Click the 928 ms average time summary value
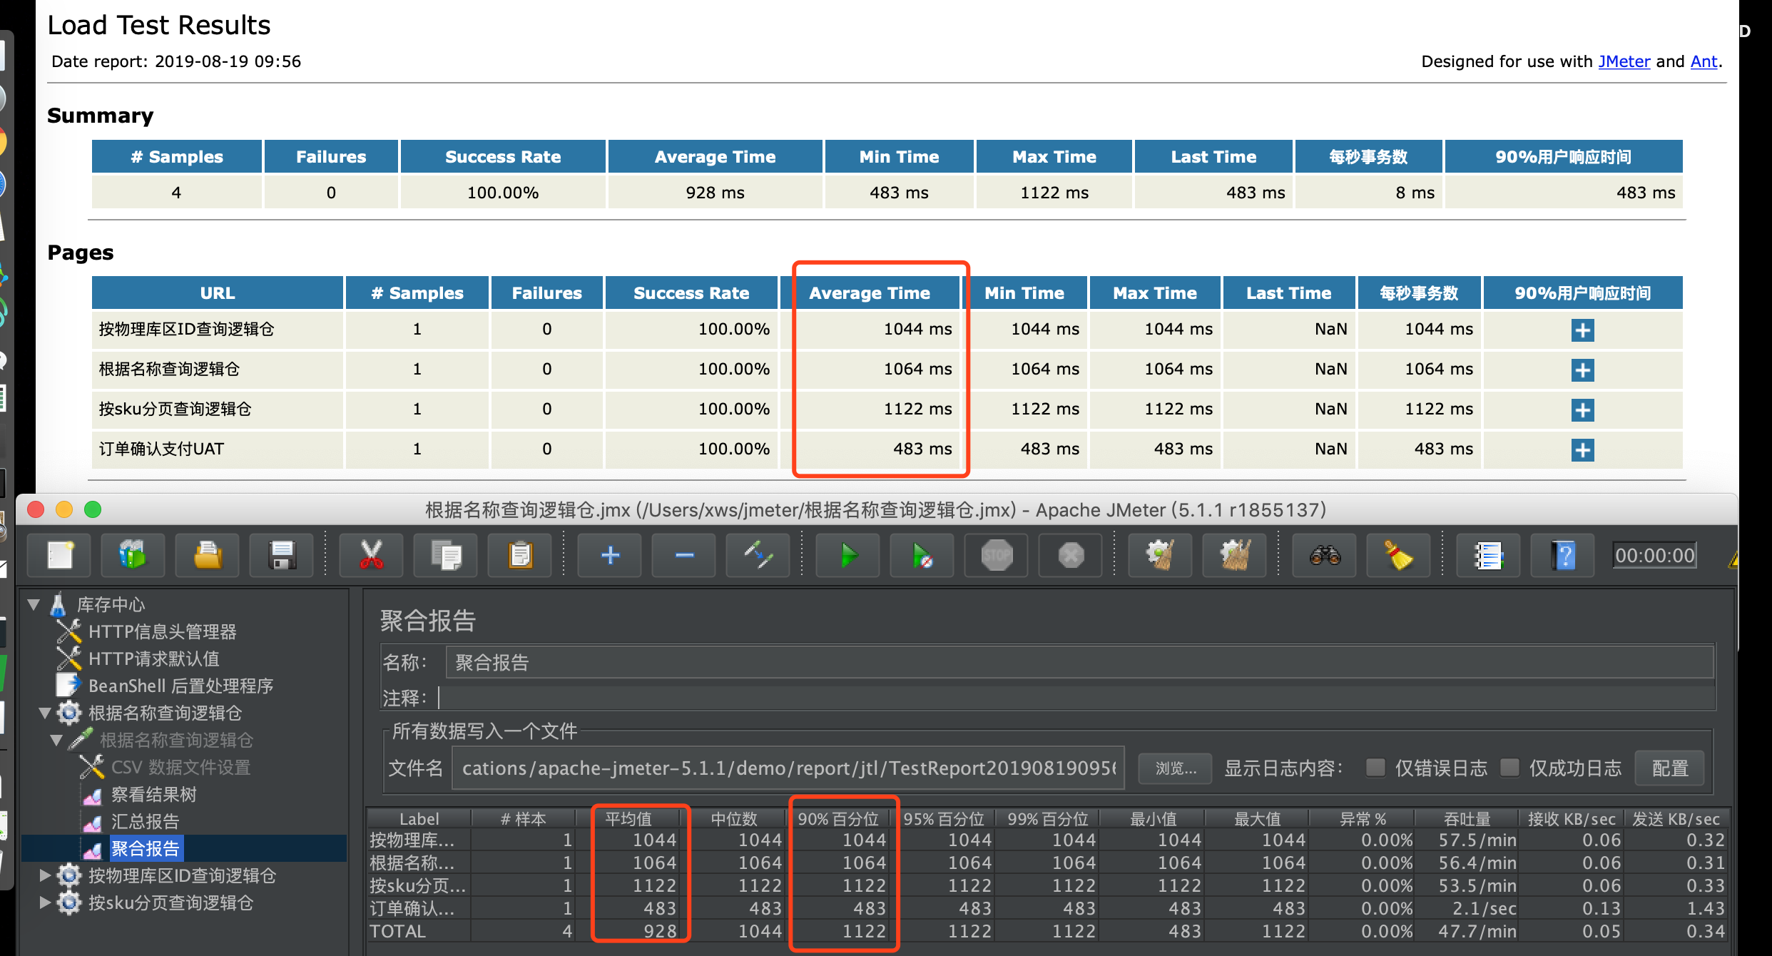 [x=715, y=193]
